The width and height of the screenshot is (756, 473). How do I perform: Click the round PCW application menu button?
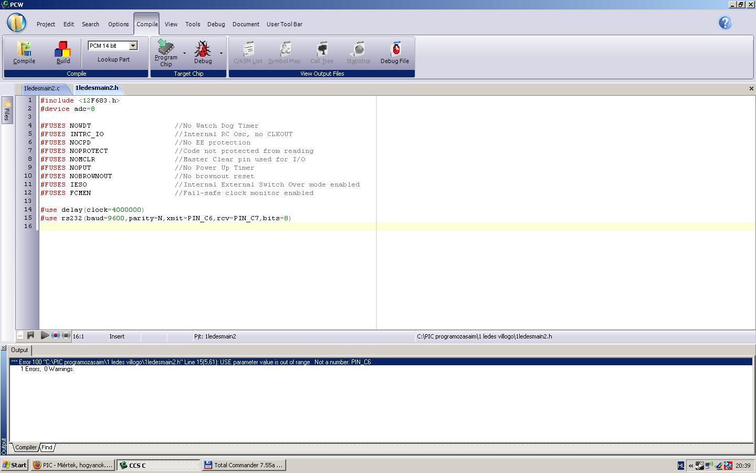click(x=17, y=23)
